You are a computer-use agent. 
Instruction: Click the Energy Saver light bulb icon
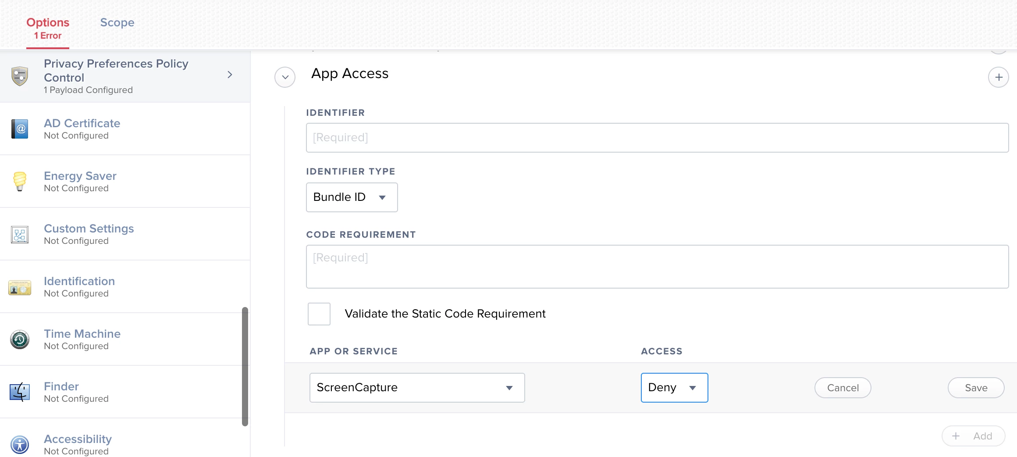pos(20,181)
